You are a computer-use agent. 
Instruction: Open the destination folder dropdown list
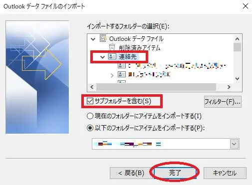[x=234, y=144]
